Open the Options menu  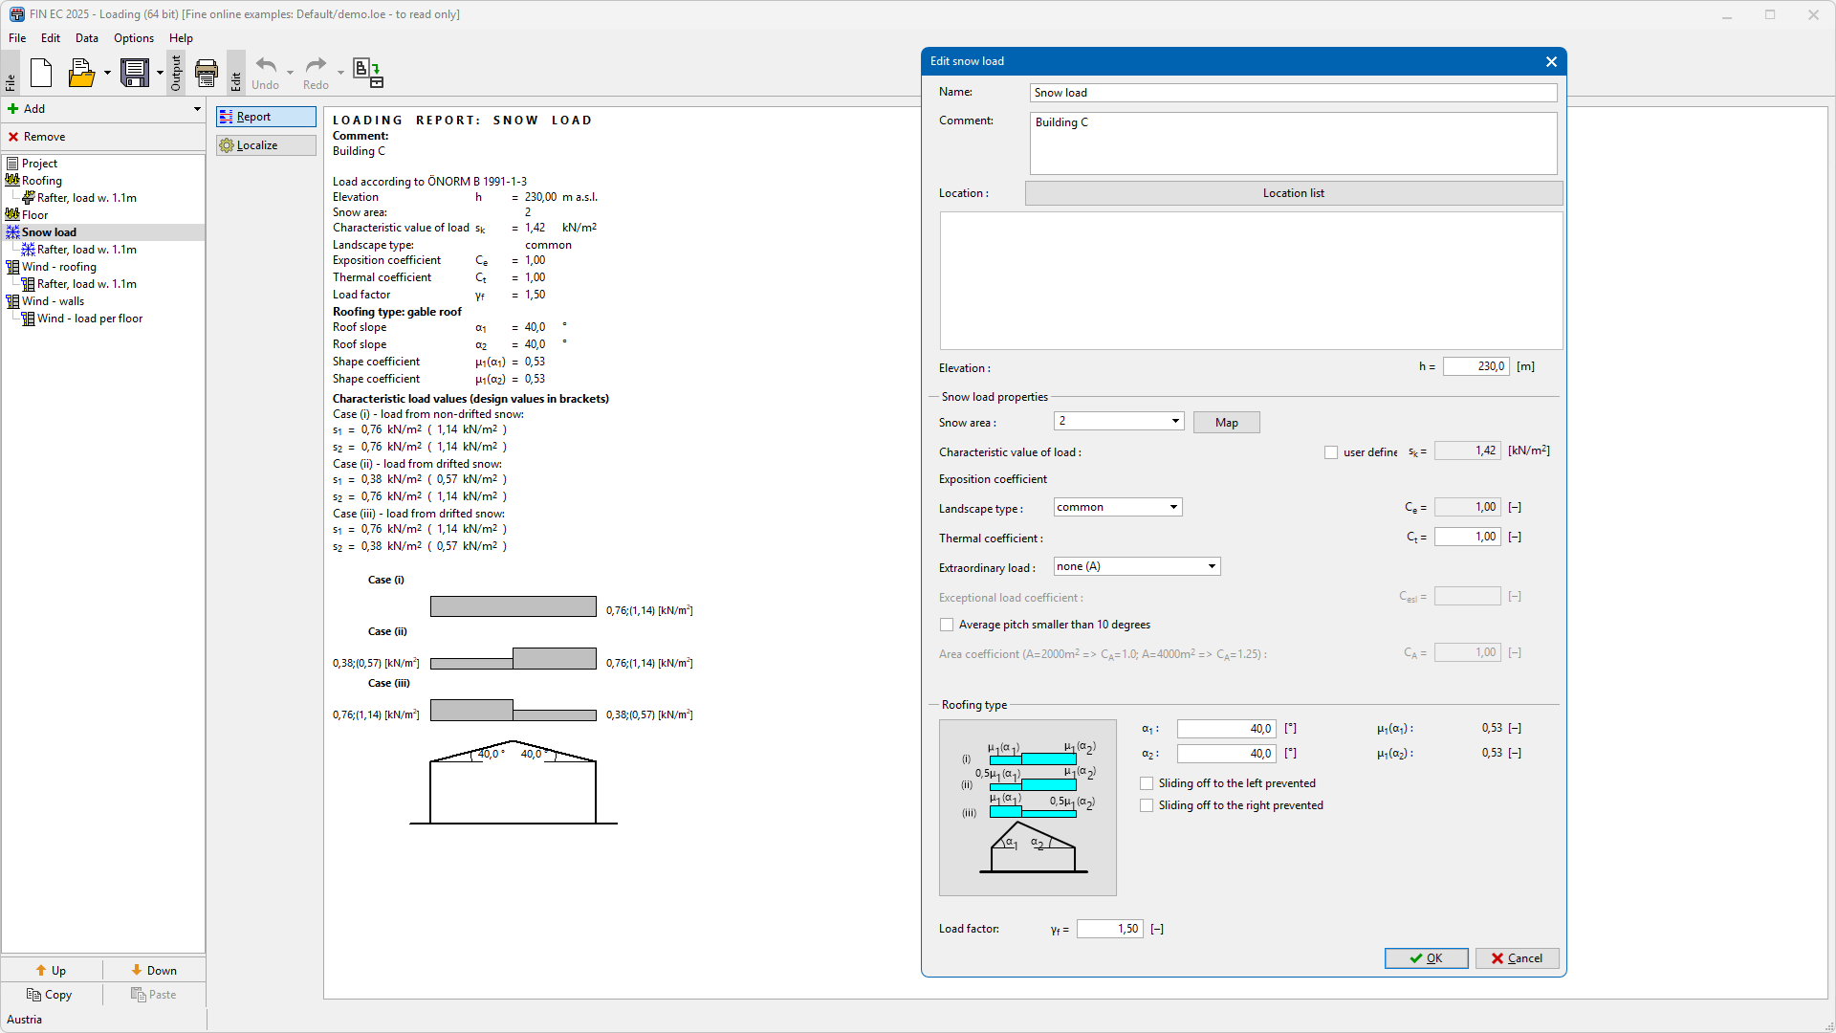[133, 38]
